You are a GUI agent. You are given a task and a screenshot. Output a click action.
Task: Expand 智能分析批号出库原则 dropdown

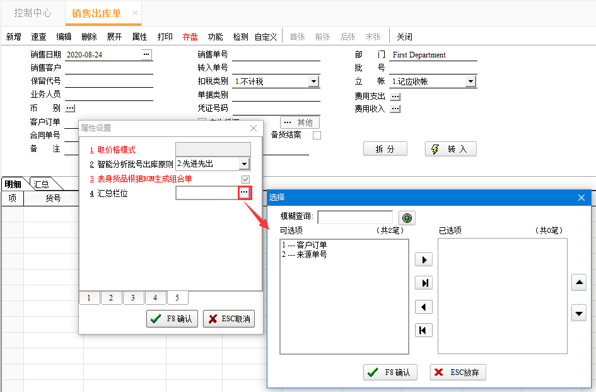click(x=244, y=164)
